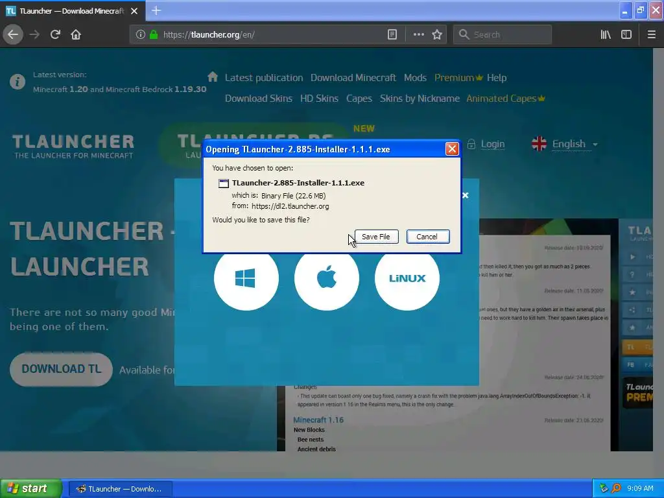Open Help menu item
This screenshot has width=664, height=498.
pos(497,78)
